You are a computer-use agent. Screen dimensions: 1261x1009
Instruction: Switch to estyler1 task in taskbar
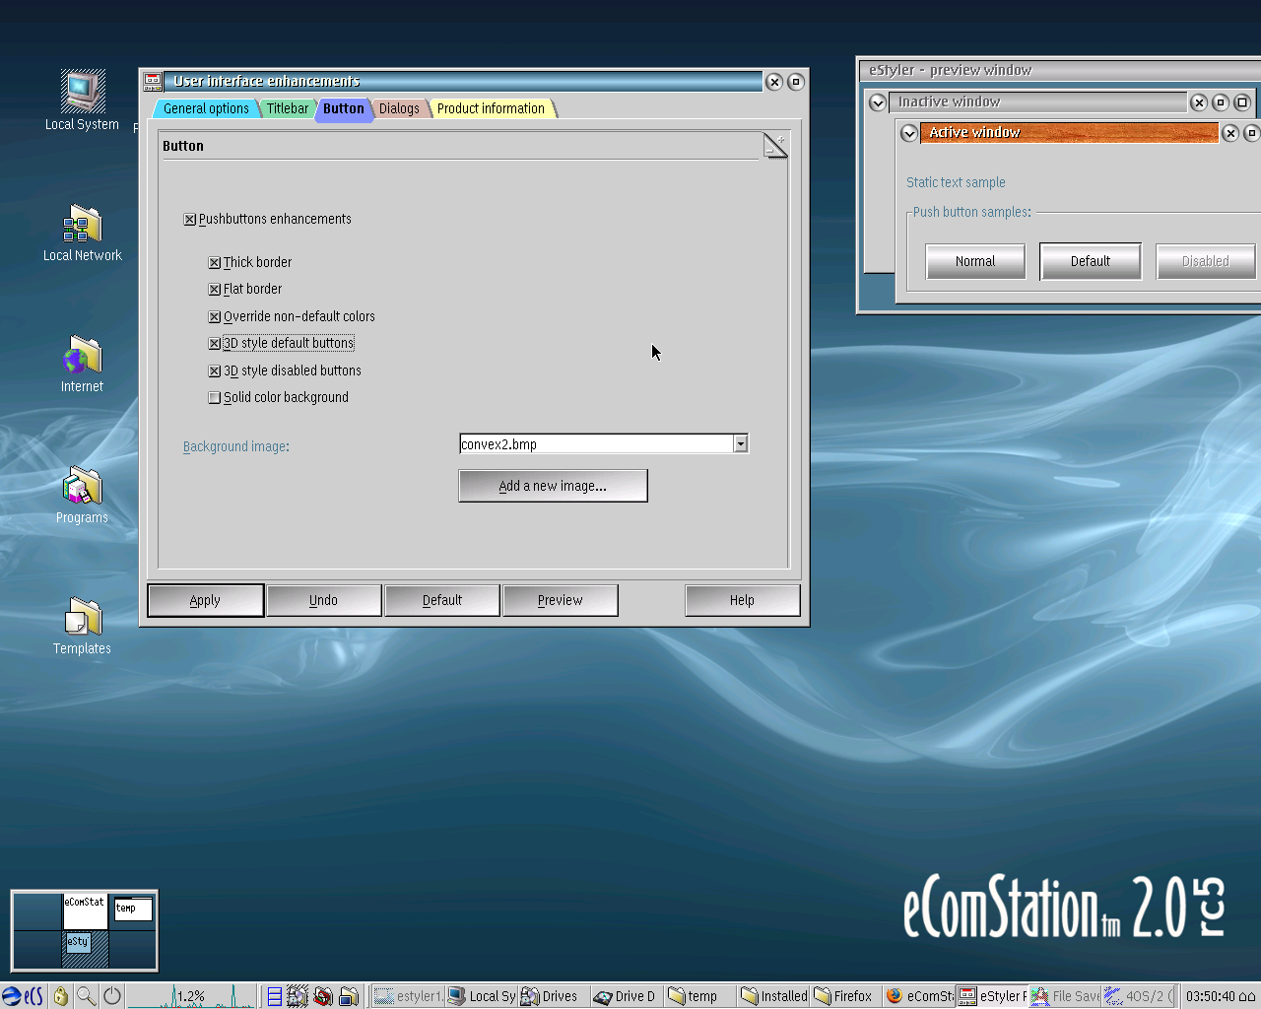408,996
